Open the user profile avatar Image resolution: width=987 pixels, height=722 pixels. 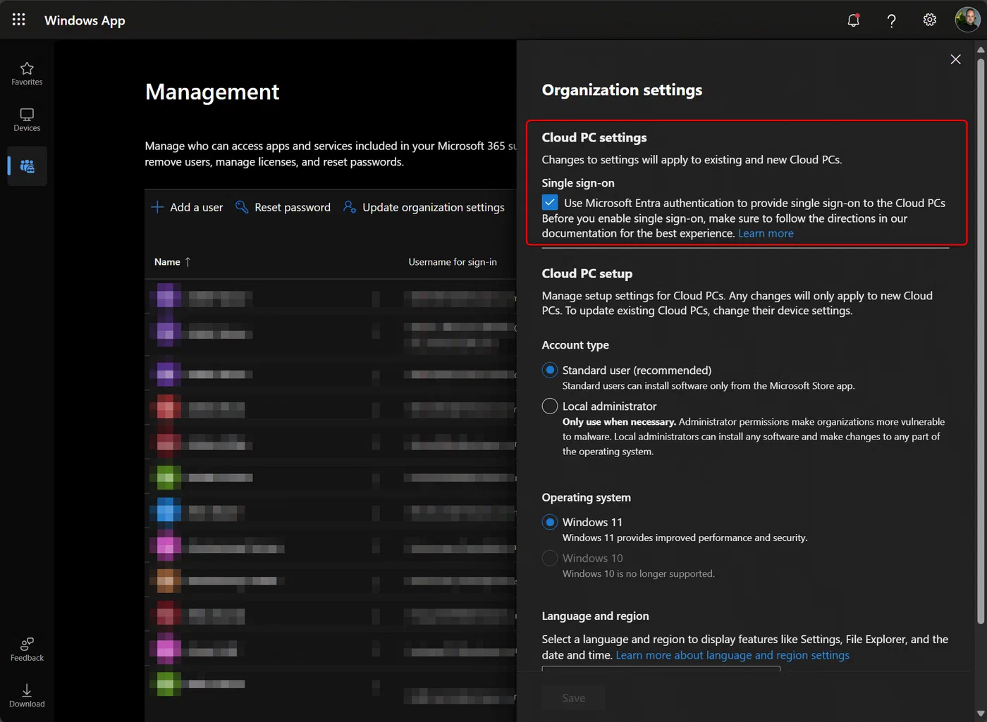coord(967,20)
